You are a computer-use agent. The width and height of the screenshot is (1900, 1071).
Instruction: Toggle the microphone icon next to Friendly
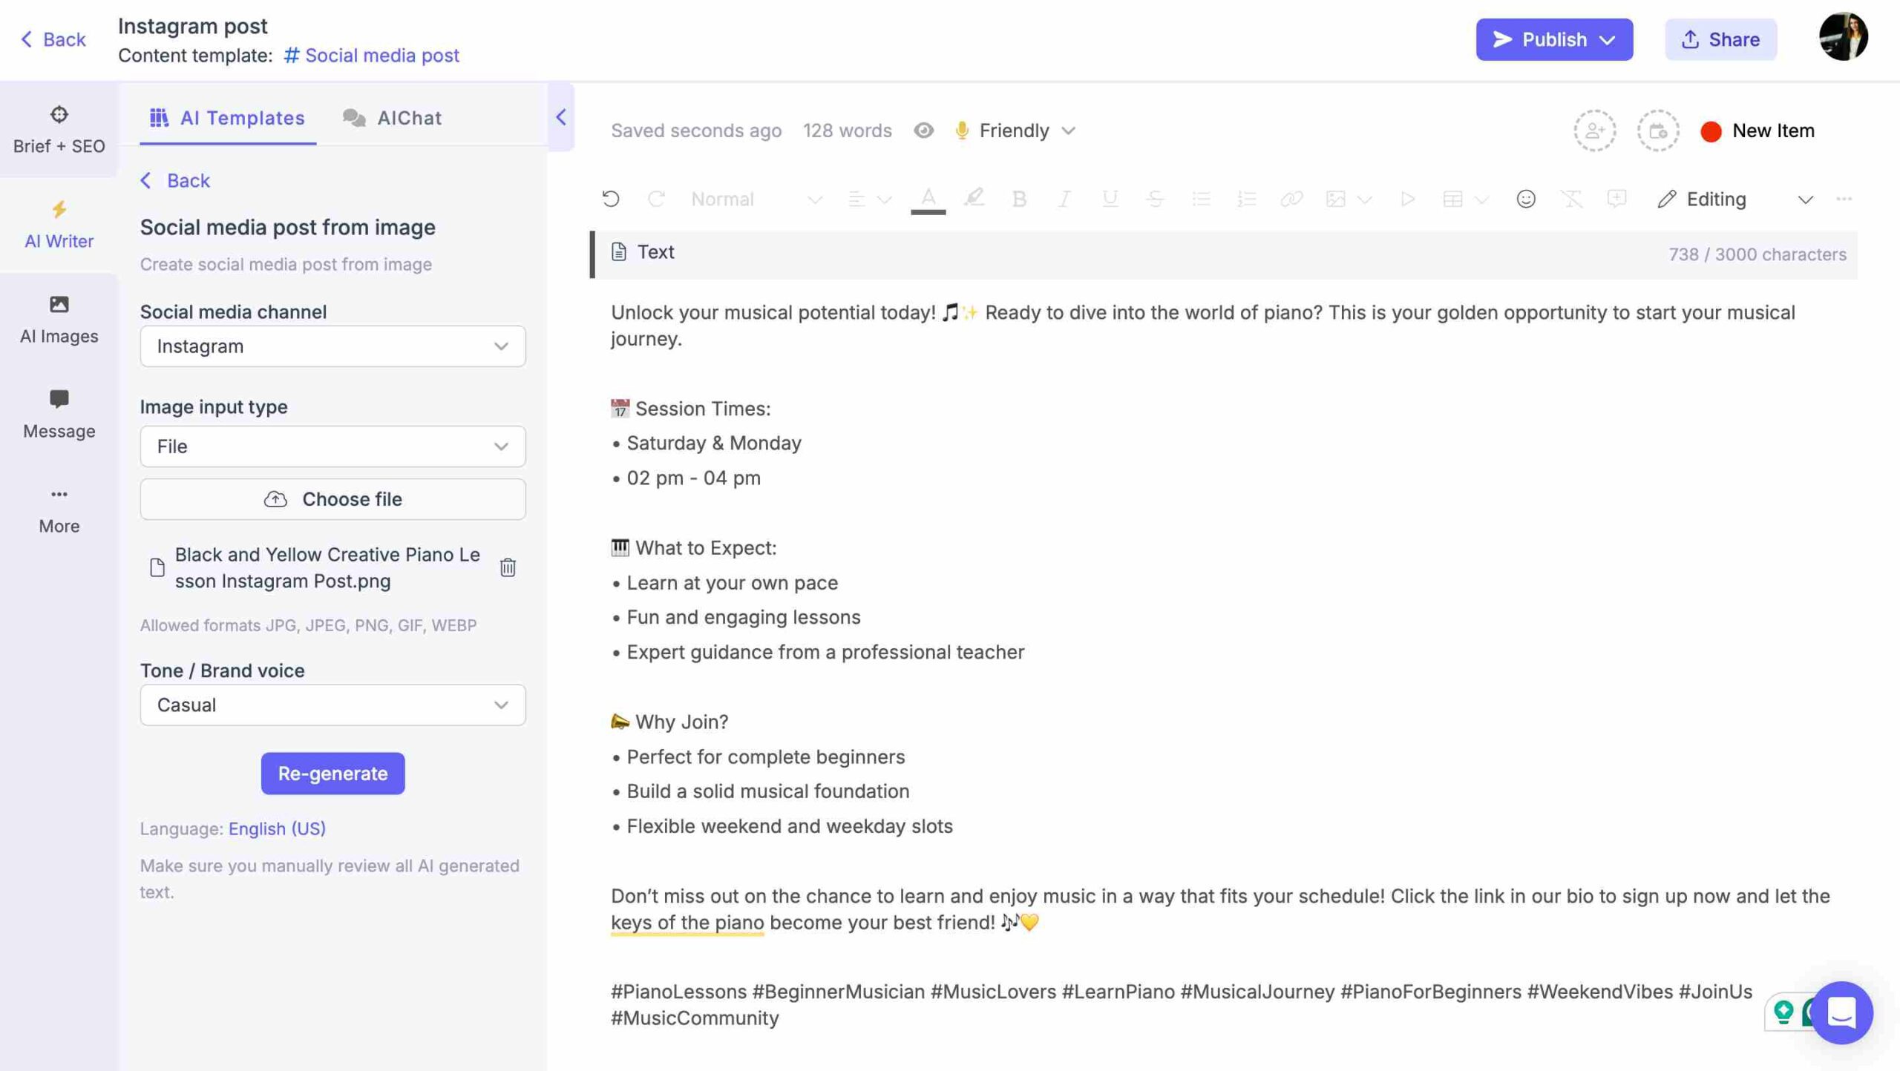tap(960, 131)
